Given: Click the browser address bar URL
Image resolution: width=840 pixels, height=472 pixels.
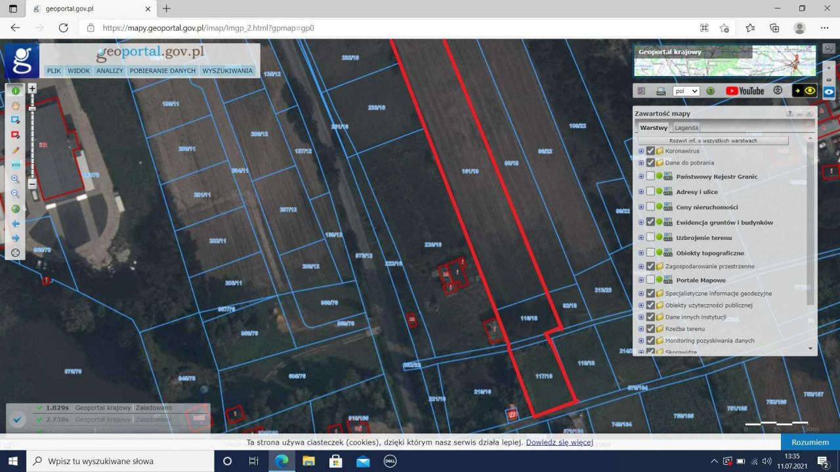Looking at the screenshot, I should click(x=209, y=28).
